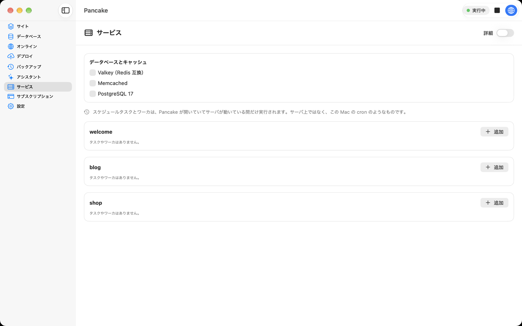Open サイト in the sidebar

[38, 26]
